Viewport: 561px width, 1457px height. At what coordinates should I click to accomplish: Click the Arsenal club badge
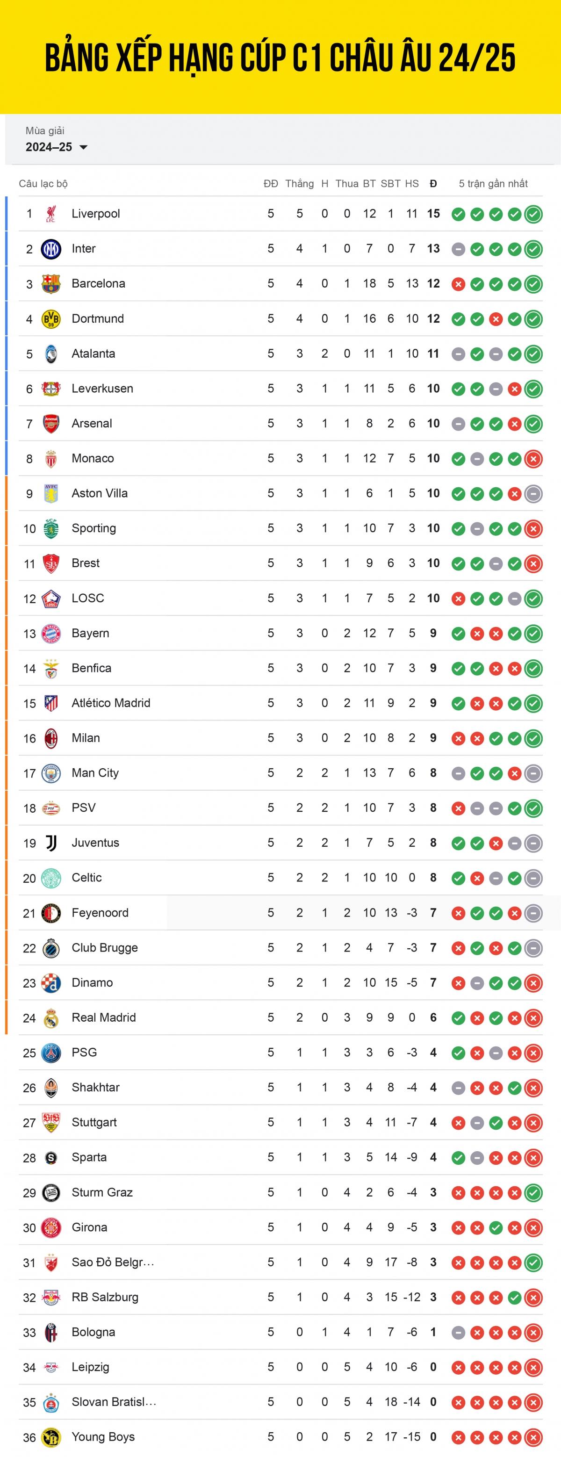click(51, 424)
